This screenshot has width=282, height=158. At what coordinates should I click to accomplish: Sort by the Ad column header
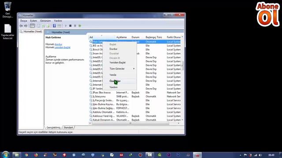coord(102,37)
